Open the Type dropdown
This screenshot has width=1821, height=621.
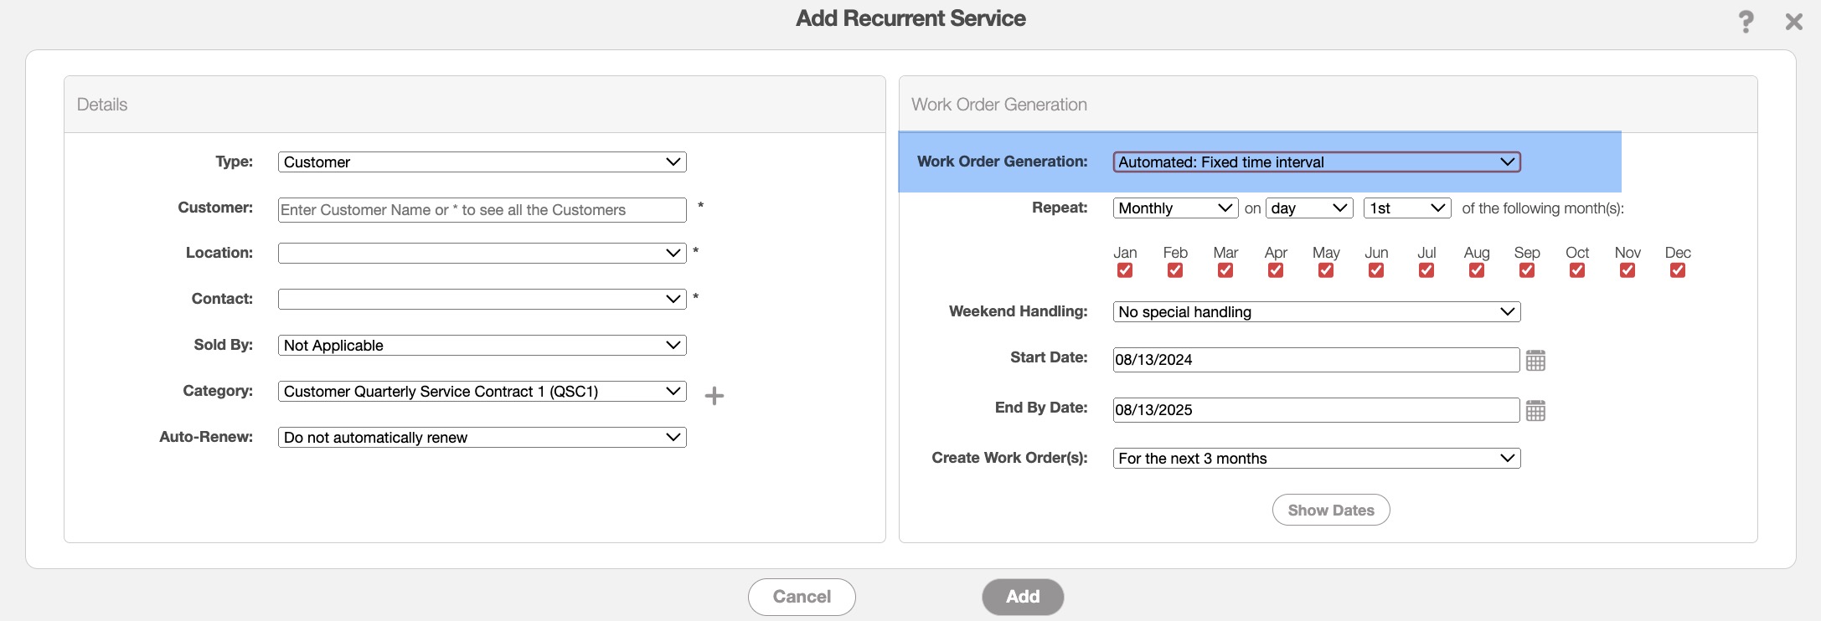tap(482, 162)
